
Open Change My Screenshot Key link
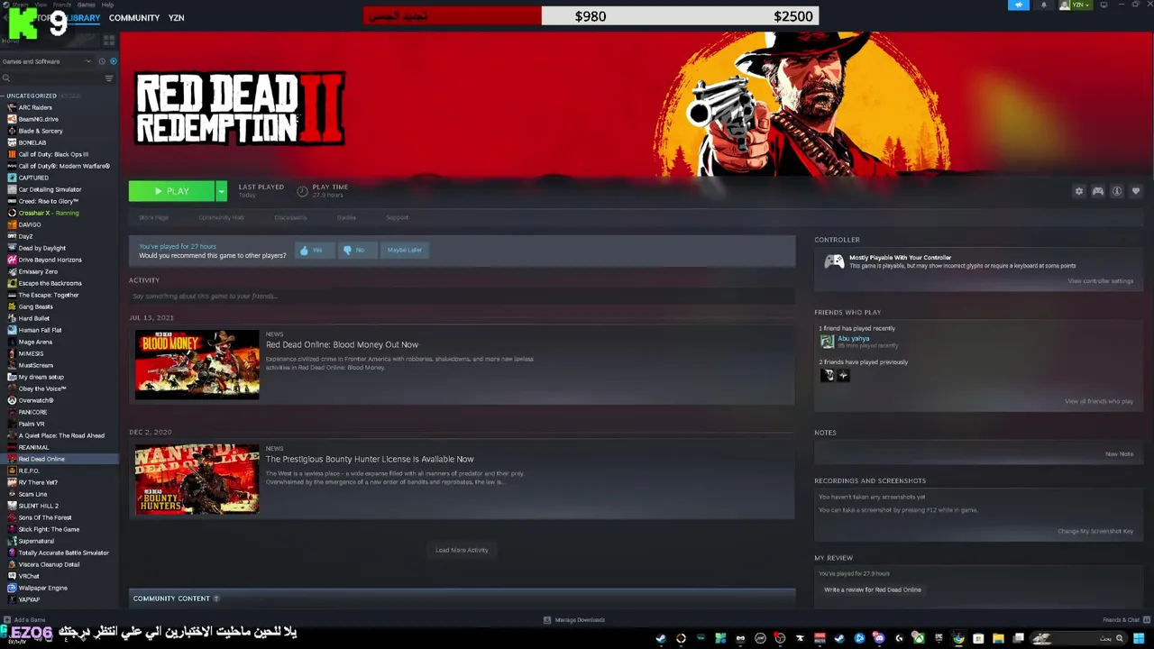(x=1095, y=531)
